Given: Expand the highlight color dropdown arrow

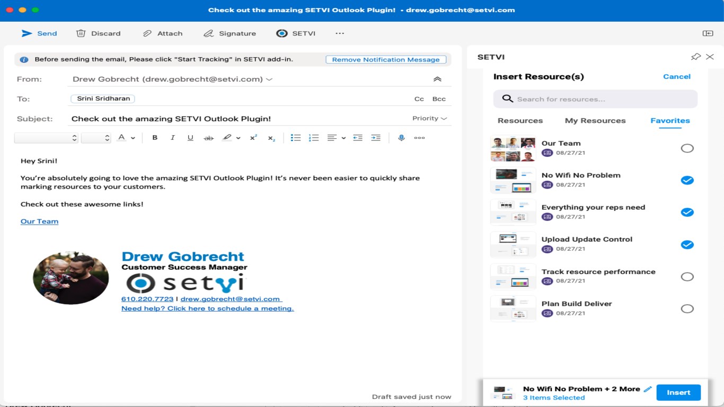Looking at the screenshot, I should click(x=239, y=138).
